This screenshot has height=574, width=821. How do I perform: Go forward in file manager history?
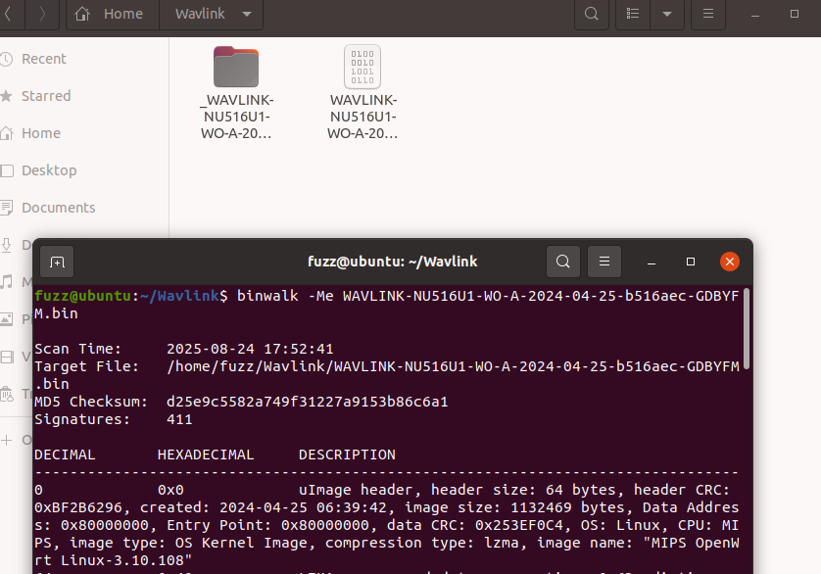click(x=42, y=14)
